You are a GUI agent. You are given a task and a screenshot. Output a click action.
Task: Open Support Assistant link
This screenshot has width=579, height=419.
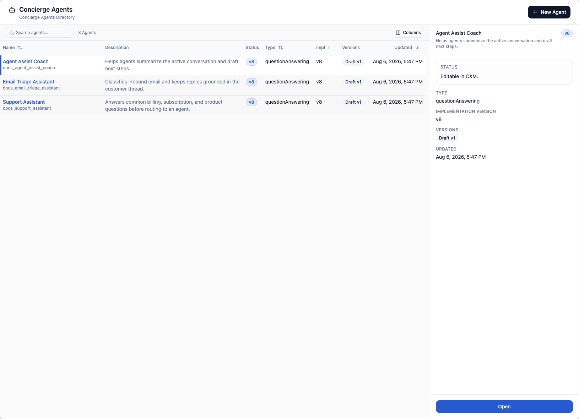[x=24, y=102]
